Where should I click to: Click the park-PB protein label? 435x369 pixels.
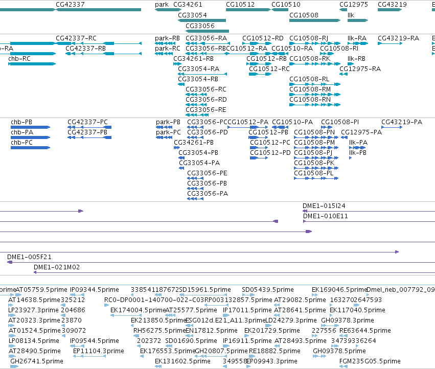click(x=168, y=122)
